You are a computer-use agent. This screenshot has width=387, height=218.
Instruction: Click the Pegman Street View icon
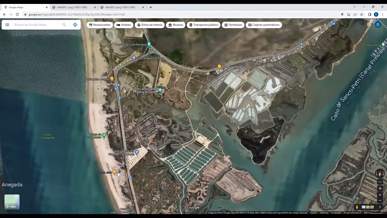click(x=357, y=207)
